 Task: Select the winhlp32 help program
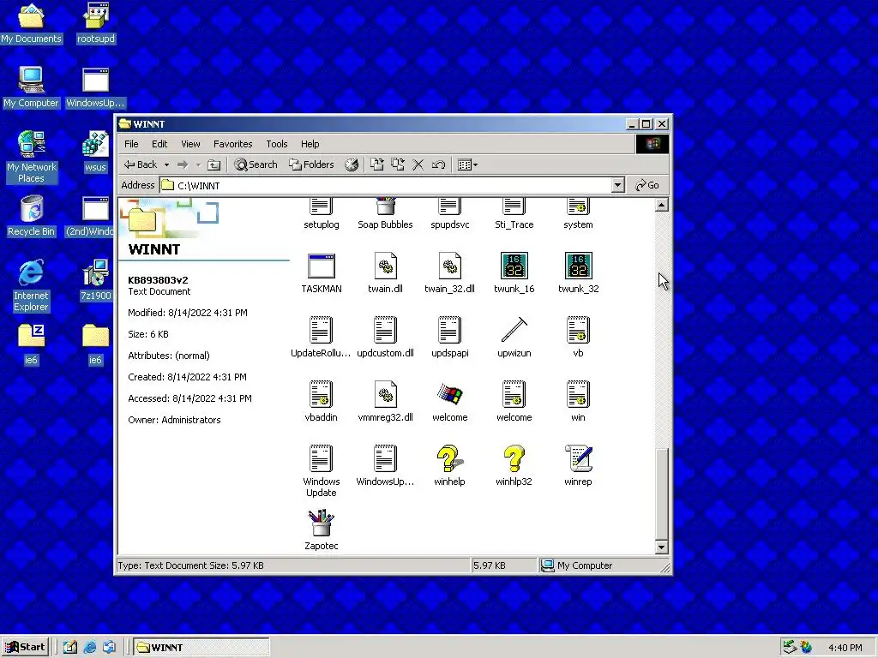[x=514, y=465]
